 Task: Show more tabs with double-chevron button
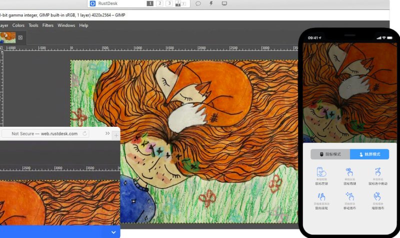tap(107, 133)
